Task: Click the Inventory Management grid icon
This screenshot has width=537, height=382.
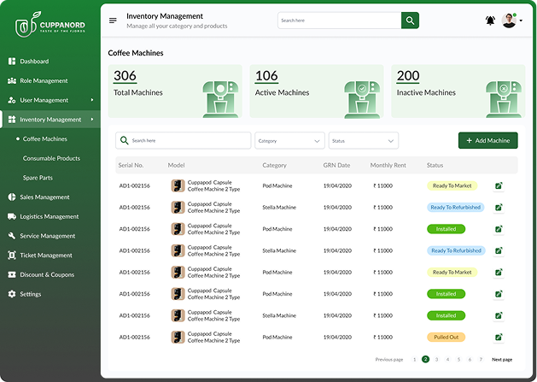Action: click(x=12, y=120)
